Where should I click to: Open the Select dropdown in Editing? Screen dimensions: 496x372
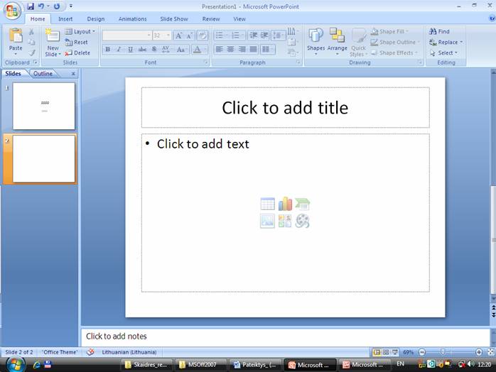(443, 53)
